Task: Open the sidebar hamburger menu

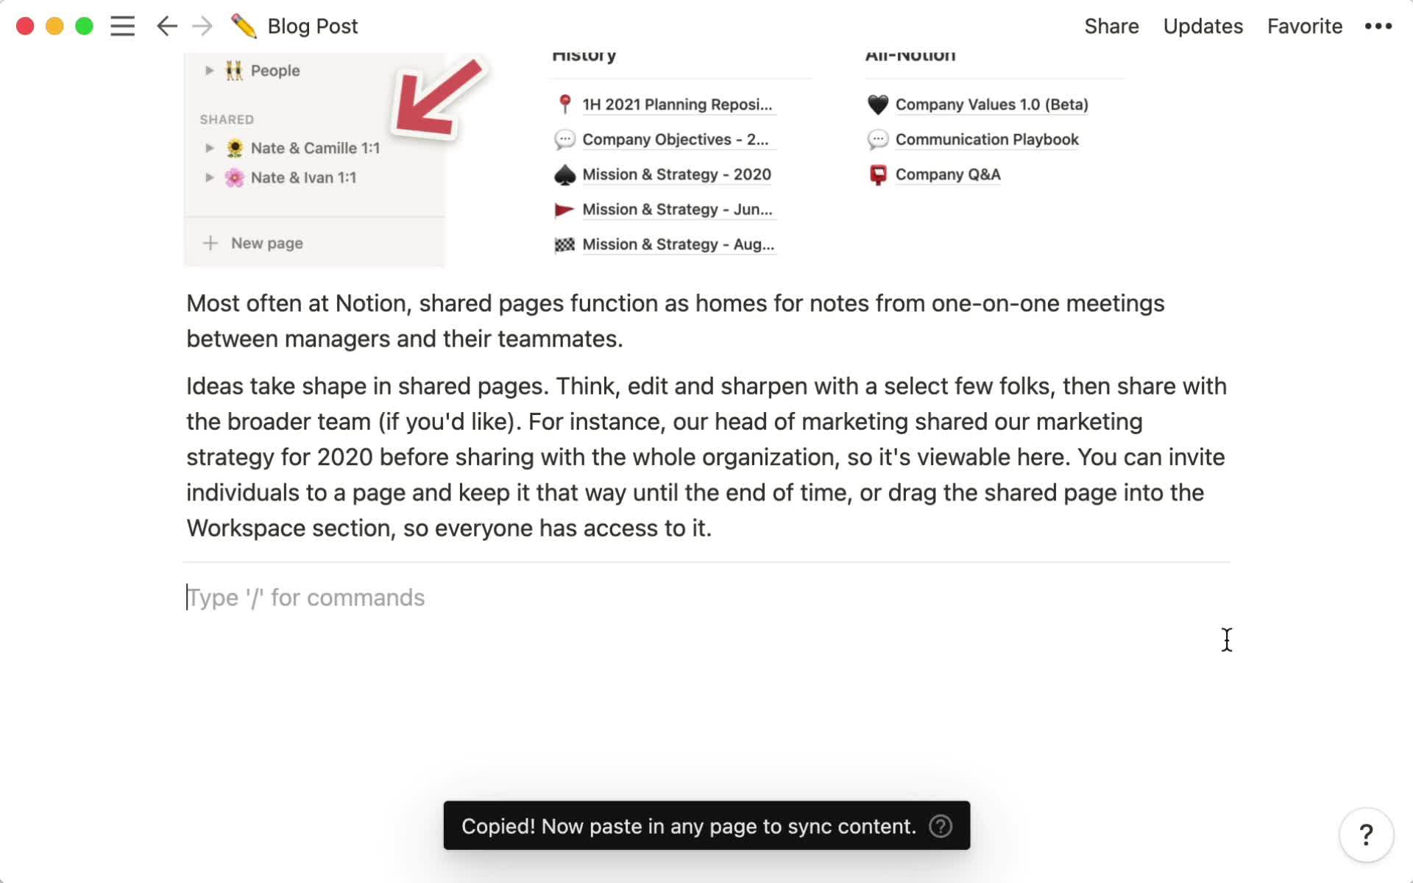Action: pos(122,26)
